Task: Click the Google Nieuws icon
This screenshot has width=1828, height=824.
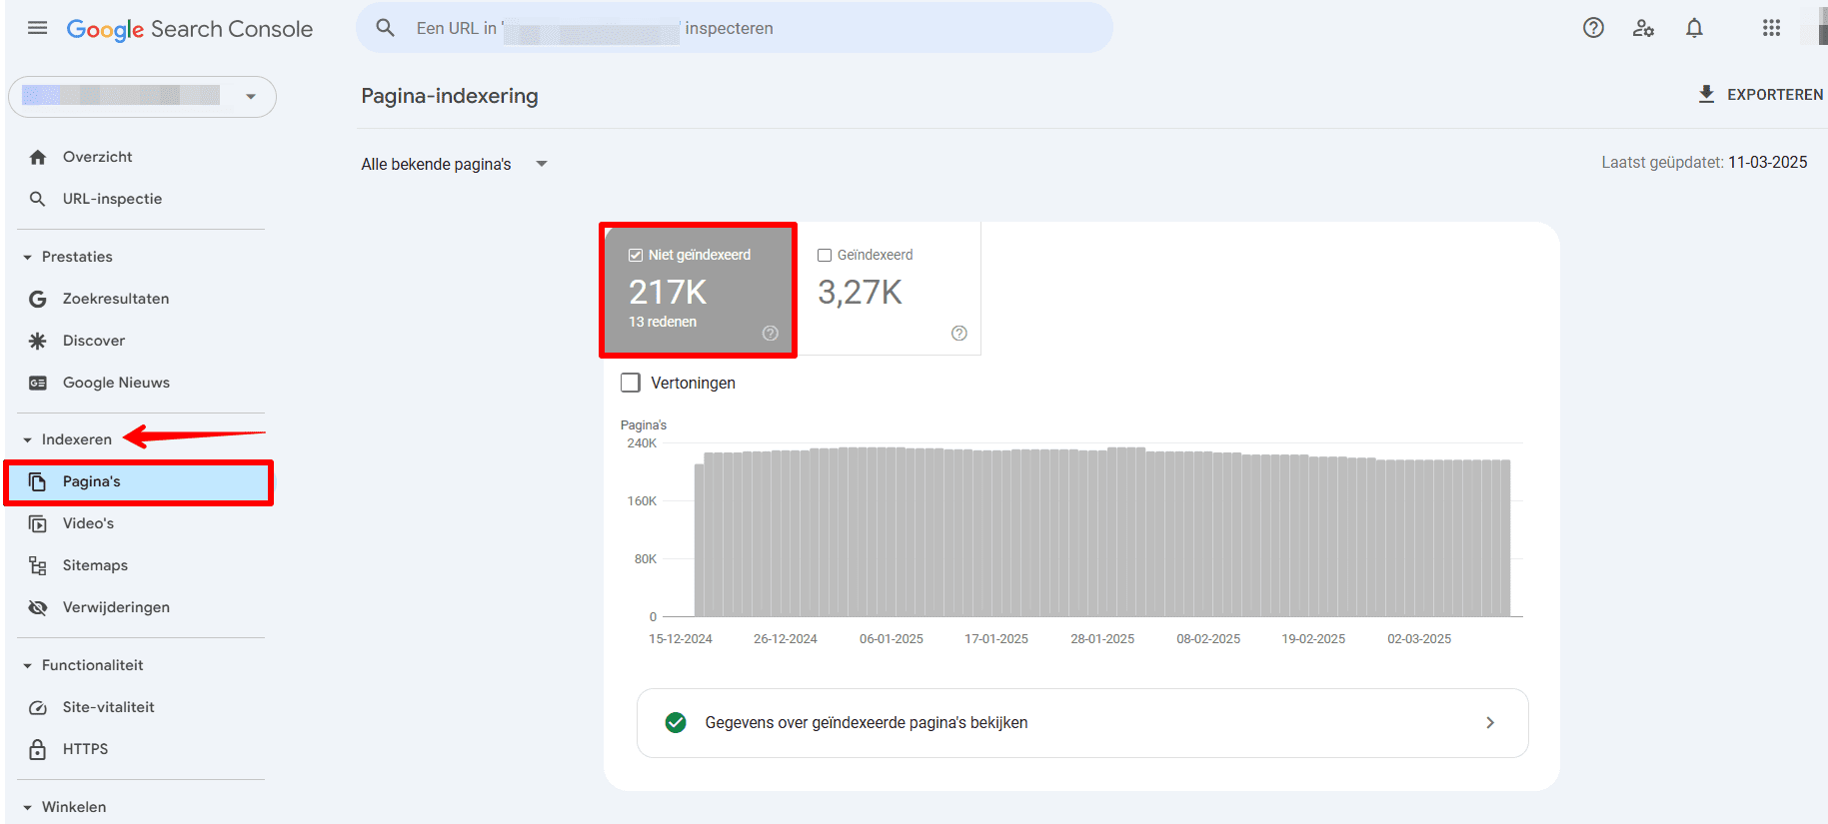Action: (38, 383)
